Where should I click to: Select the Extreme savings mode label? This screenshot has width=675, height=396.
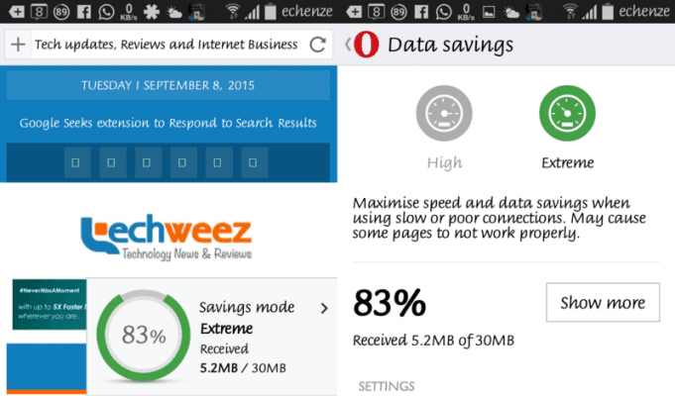pos(567,163)
